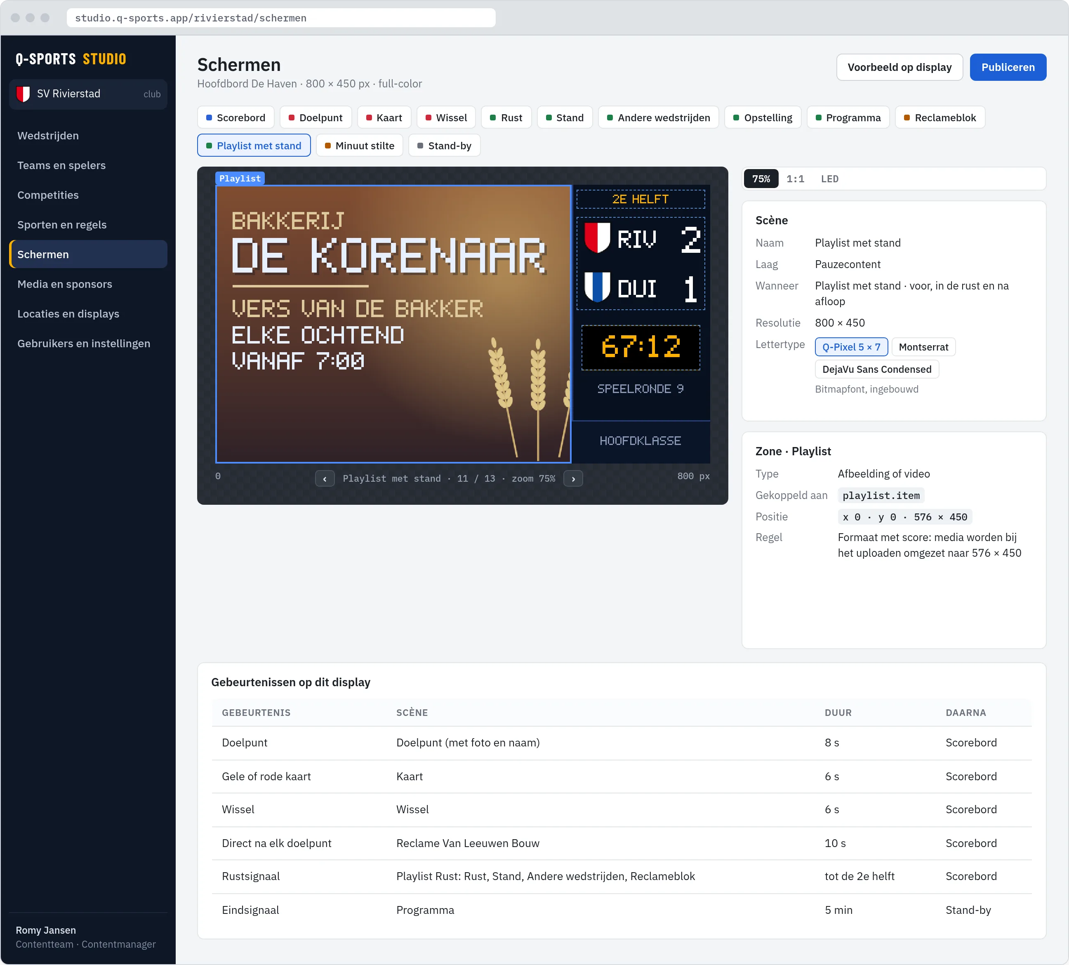
Task: Open Competities in the sidebar
Action: pos(88,195)
